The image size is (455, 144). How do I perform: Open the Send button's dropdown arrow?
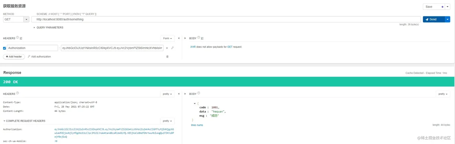pyautogui.click(x=447, y=19)
